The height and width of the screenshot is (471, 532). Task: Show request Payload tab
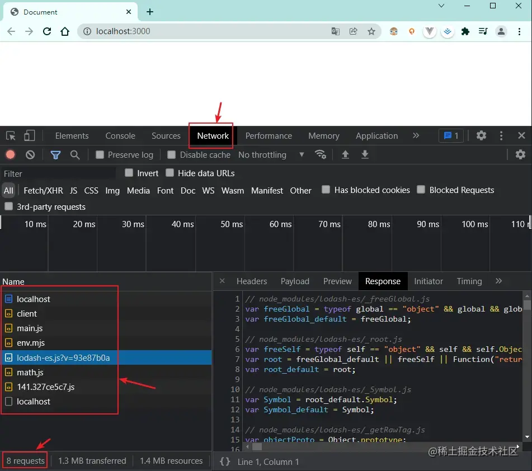pyautogui.click(x=295, y=281)
